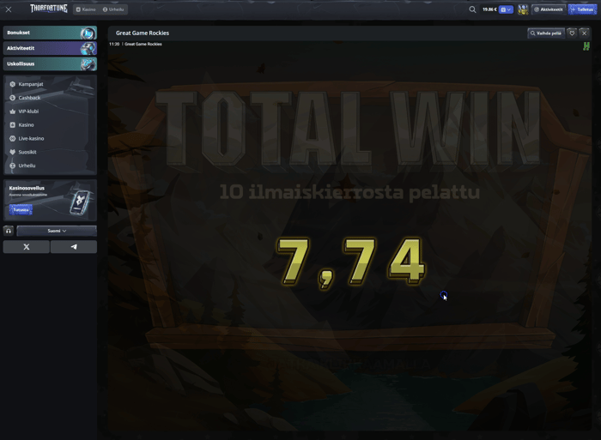Open the X (Twitter) social link
The height and width of the screenshot is (440, 601).
26,247
